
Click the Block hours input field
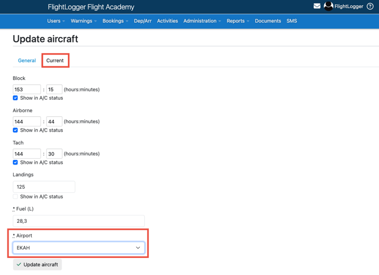coord(27,90)
